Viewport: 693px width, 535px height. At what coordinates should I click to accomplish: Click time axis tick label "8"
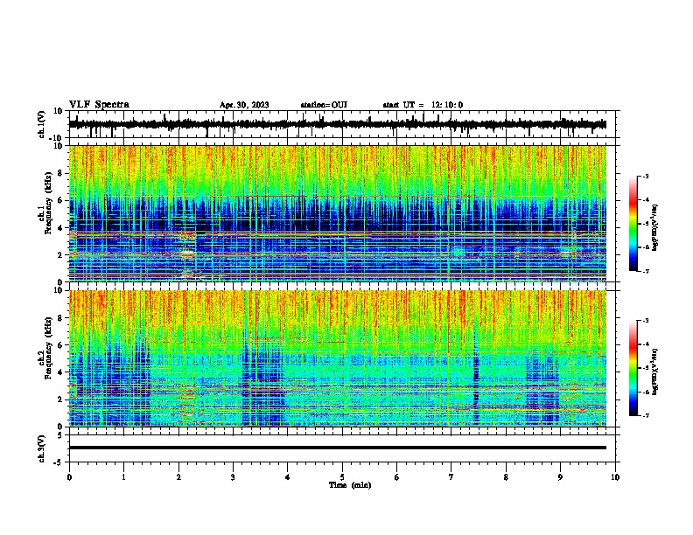[x=506, y=477]
